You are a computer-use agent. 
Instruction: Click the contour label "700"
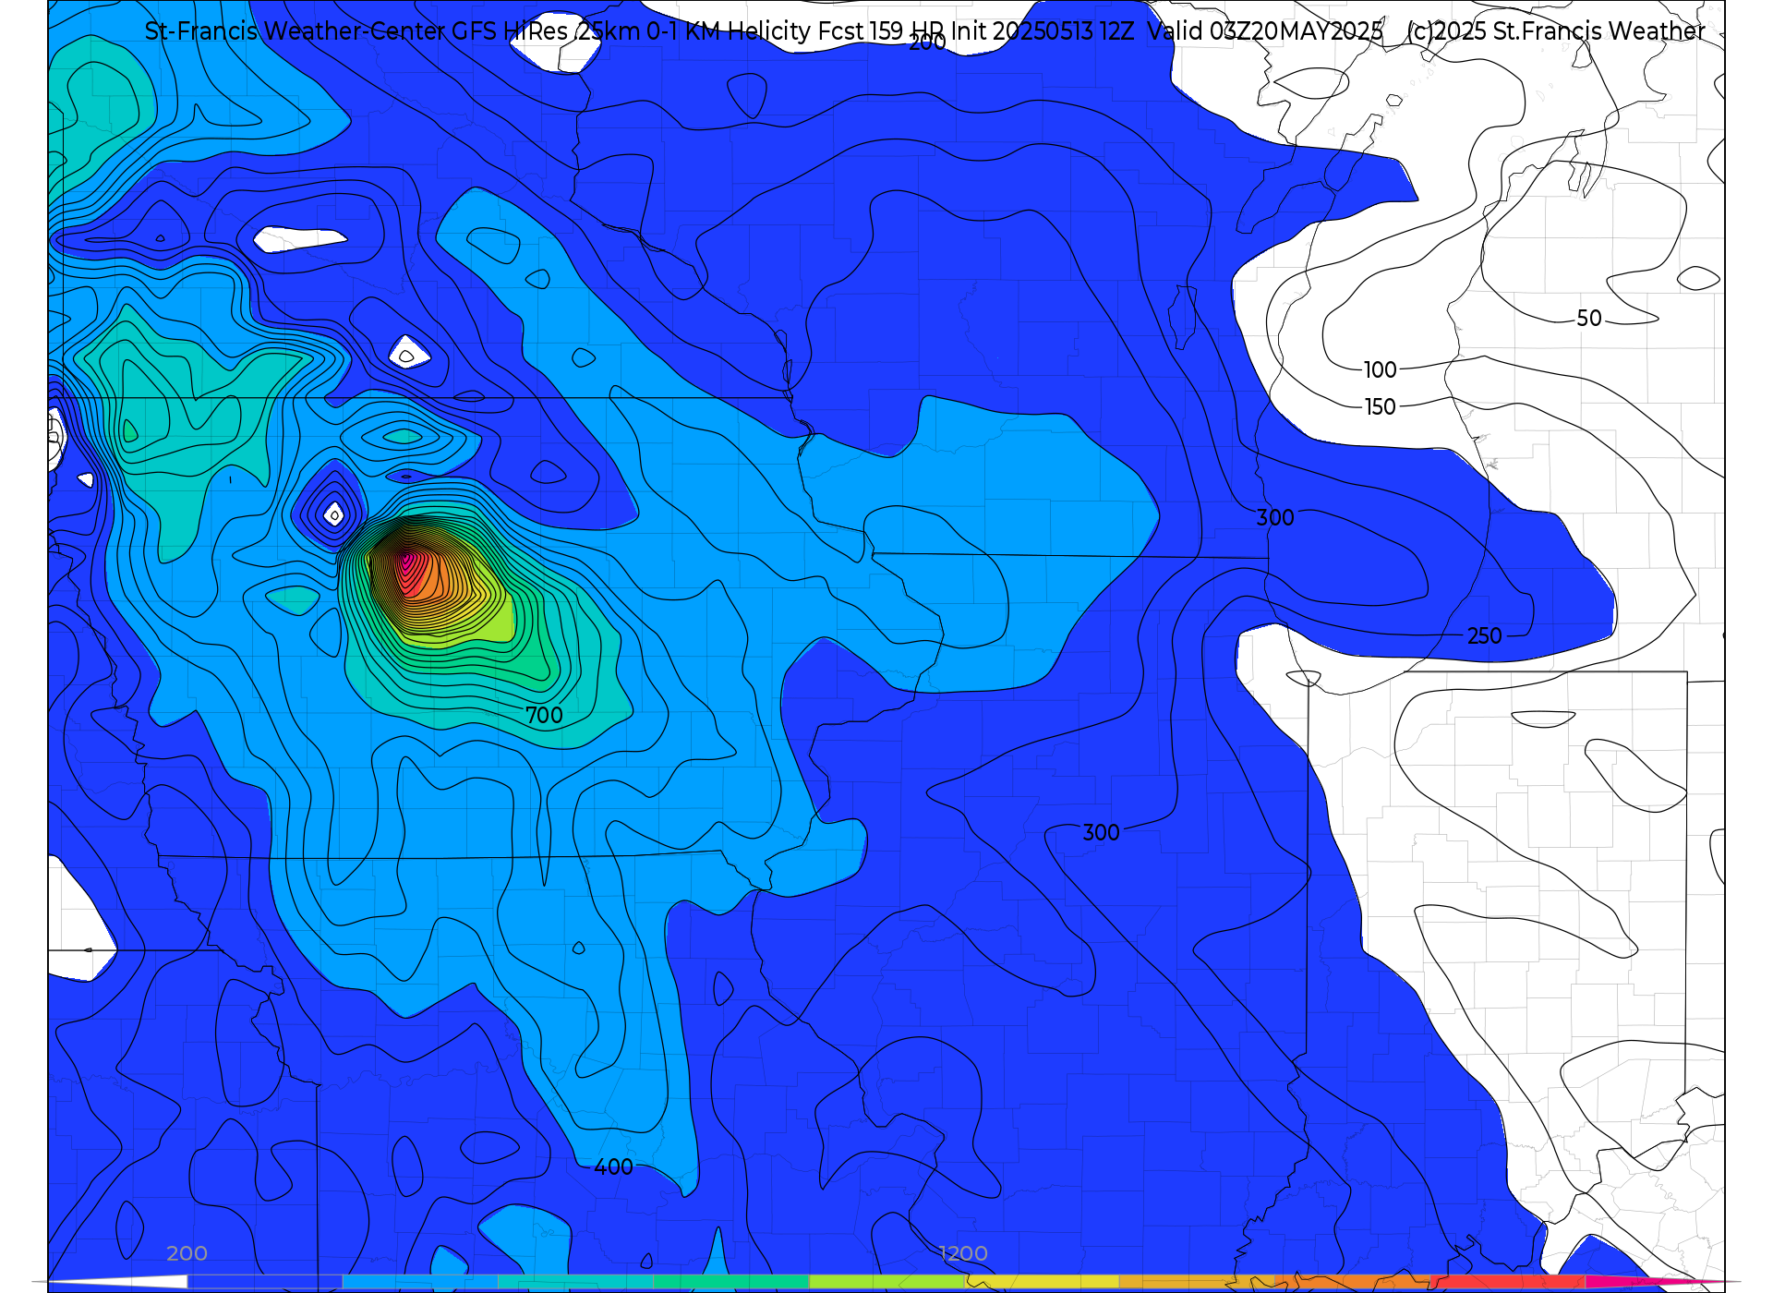coord(544,716)
